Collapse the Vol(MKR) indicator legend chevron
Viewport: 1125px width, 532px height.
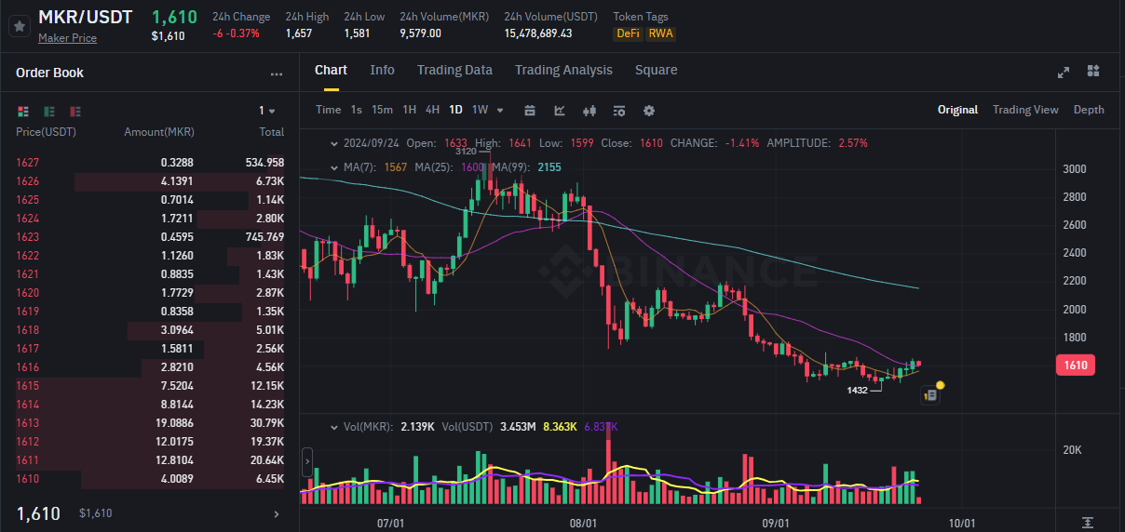pyautogui.click(x=335, y=426)
